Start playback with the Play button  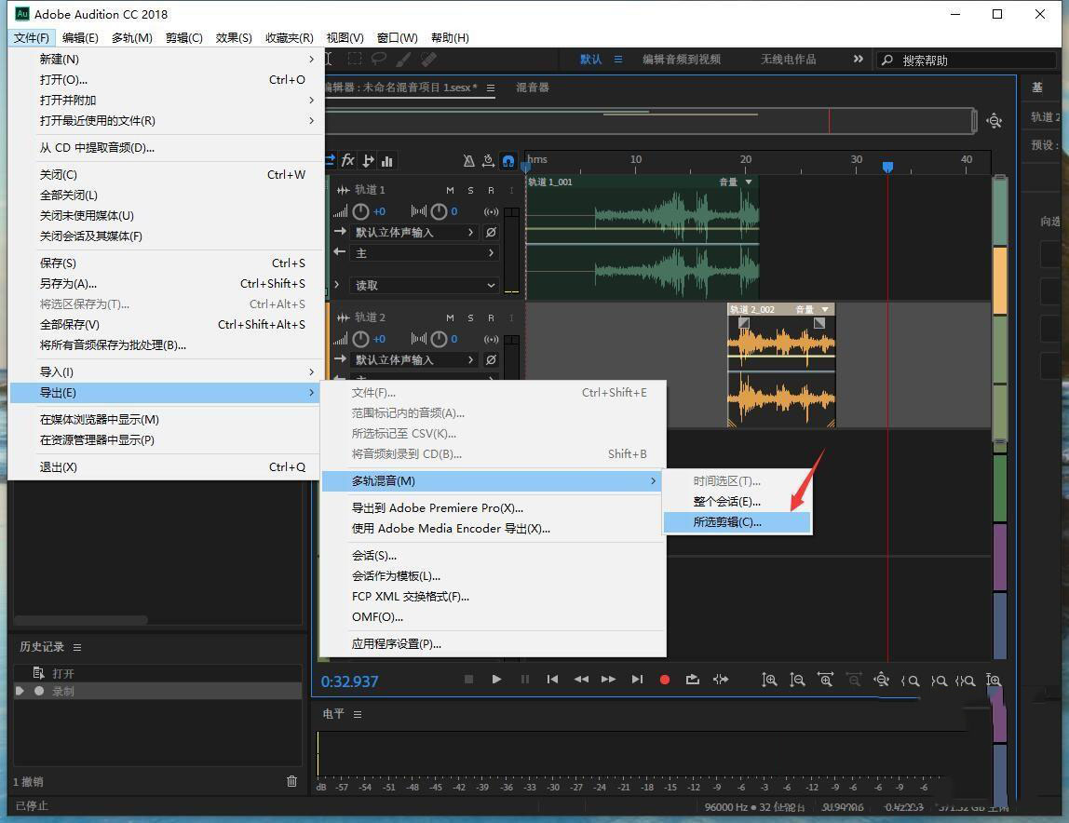pos(496,679)
